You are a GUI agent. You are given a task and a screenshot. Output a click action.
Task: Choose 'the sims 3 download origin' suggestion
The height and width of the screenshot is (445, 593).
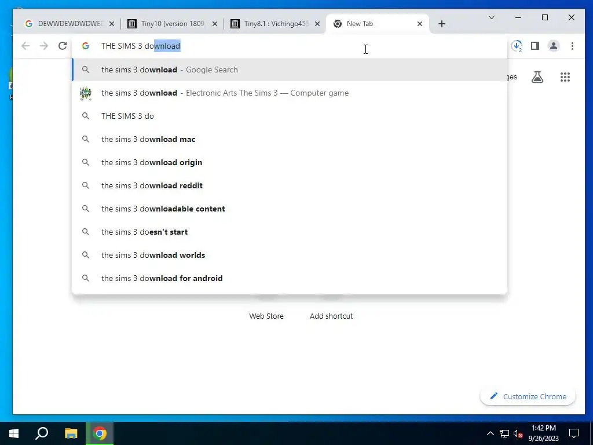pyautogui.click(x=290, y=162)
